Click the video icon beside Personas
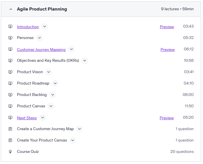Viewport: 203px width, 164px height. tap(11, 38)
